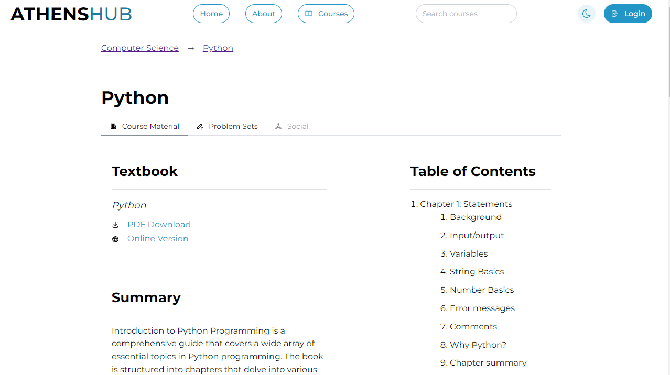Toggle dark mode moon icon
The image size is (670, 375).
(586, 14)
